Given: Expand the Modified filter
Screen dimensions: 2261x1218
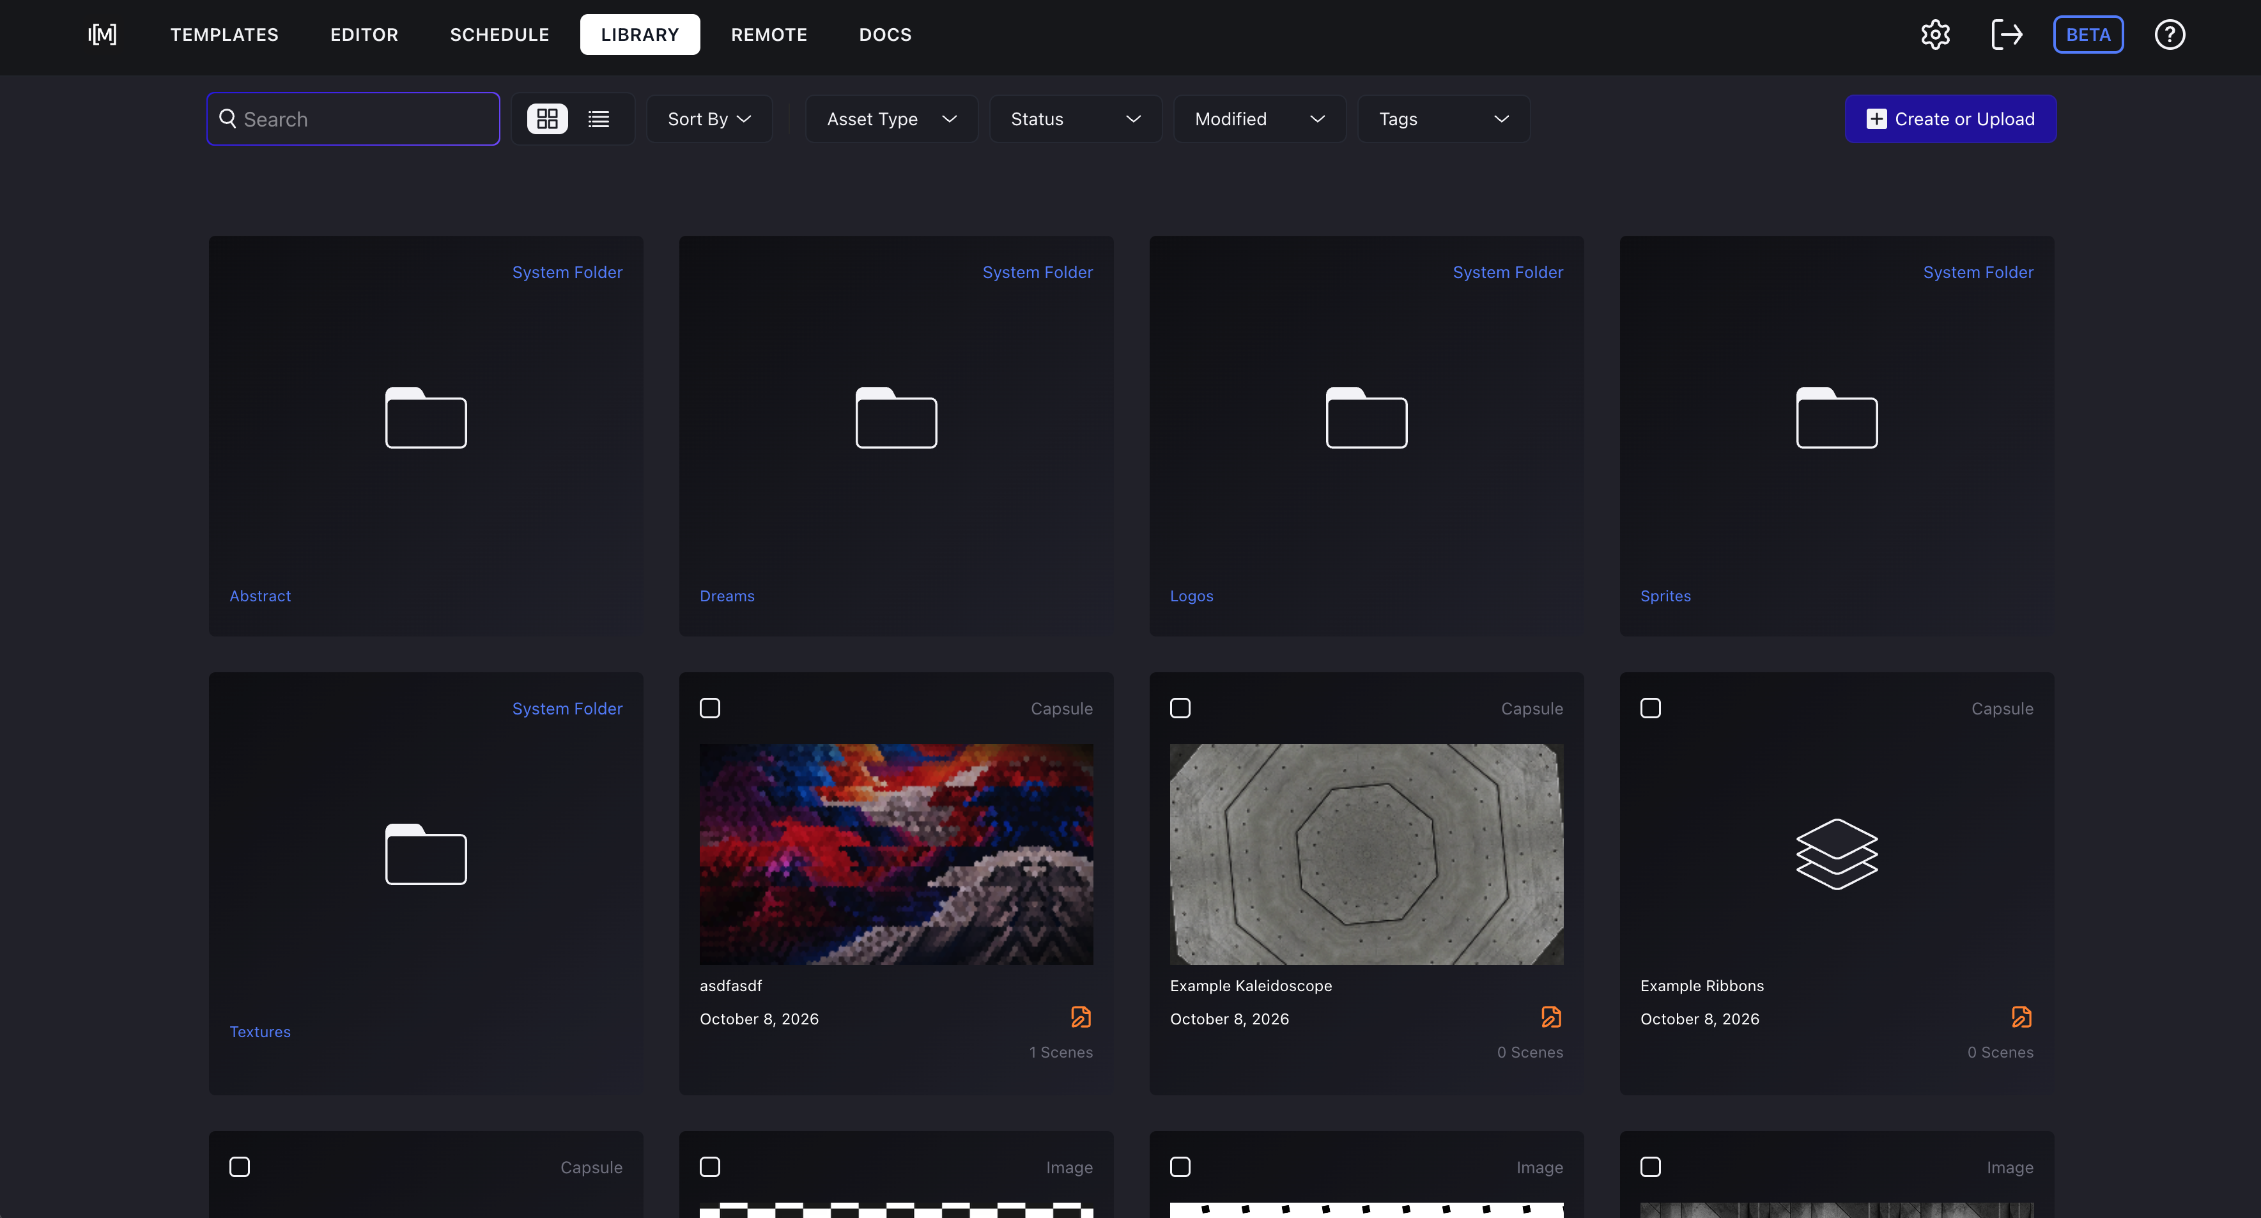Looking at the screenshot, I should point(1260,118).
